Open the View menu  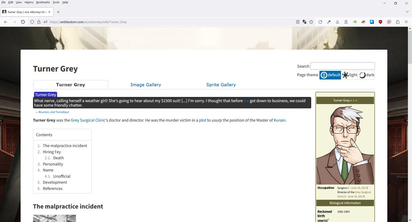pos(19,2)
